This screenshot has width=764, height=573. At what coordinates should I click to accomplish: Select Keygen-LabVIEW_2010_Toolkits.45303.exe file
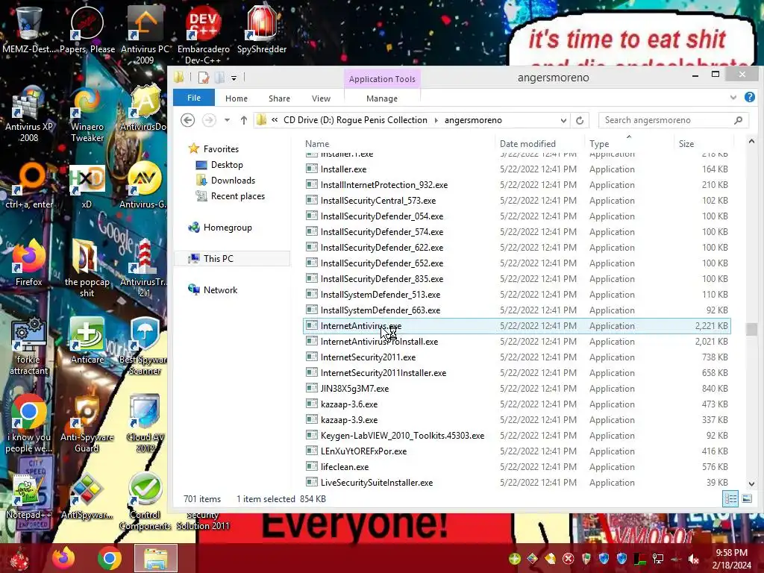coord(516,435)
